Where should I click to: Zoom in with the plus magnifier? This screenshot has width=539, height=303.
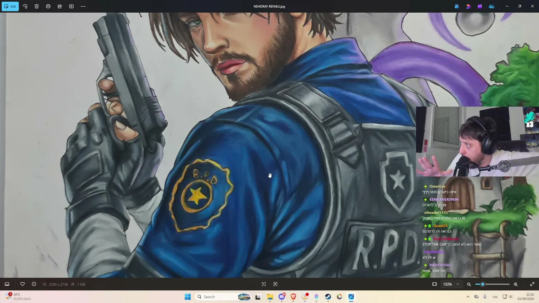click(515, 284)
